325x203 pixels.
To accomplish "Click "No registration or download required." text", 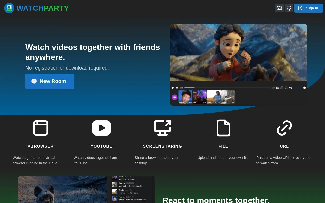I will [67, 68].
